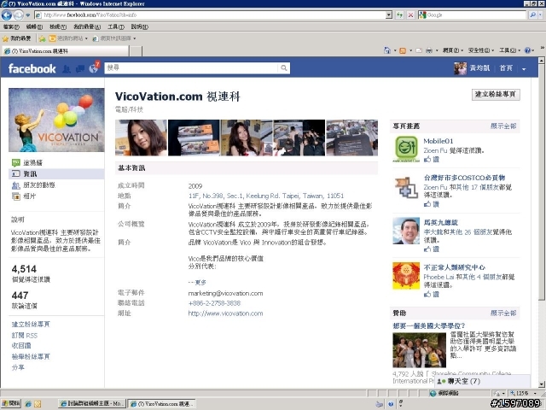Click the Facebook search magnifier button
Screen dimensions: 546x410
click(x=284, y=68)
